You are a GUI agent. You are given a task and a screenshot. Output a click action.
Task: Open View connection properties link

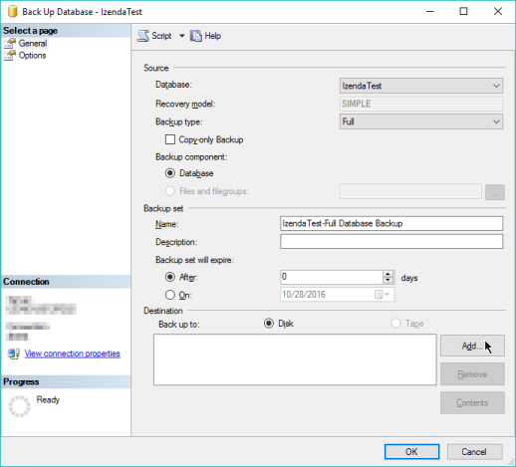72,353
